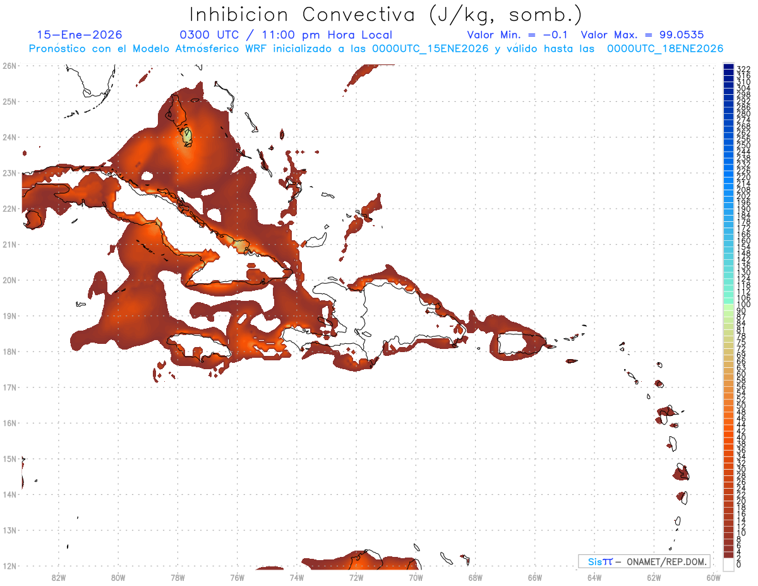Click "0300 UTC / 11:00 pm Hora Local"
Screen dimensions: 758x586
[286, 35]
